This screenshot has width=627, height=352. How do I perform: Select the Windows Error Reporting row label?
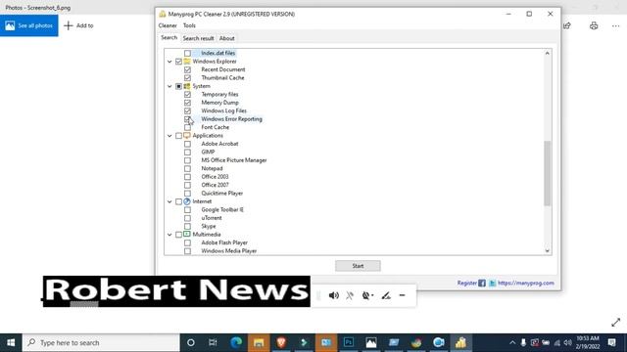coord(231,119)
